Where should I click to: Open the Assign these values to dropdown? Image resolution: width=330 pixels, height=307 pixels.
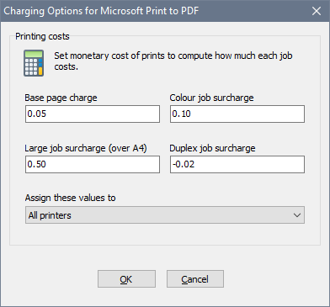(165, 215)
